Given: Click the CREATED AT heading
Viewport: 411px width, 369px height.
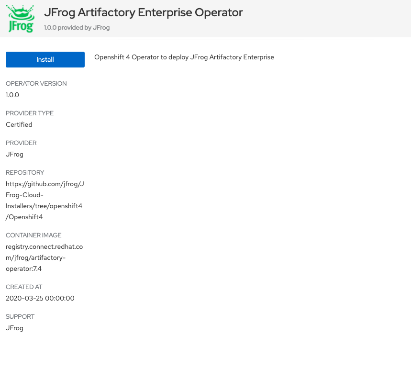Looking at the screenshot, I should point(24,287).
